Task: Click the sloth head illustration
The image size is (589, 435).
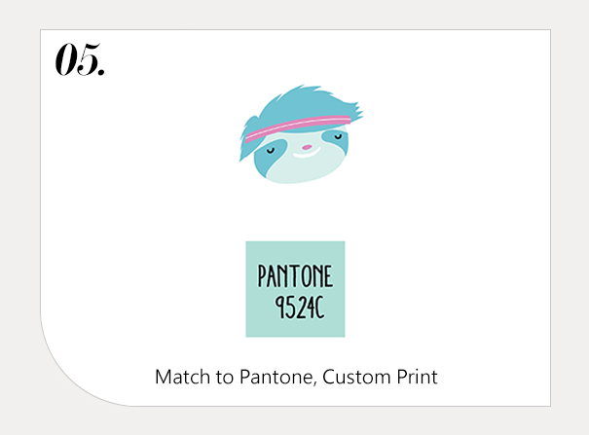Action: tap(301, 134)
